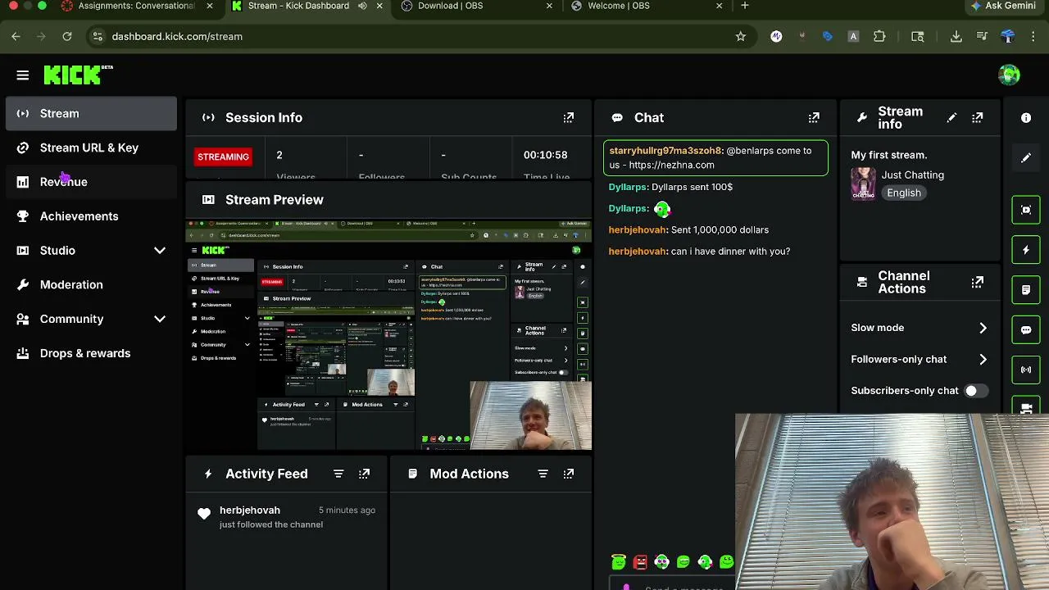Expand Followers-only chat options
The width and height of the screenshot is (1049, 590).
(x=983, y=359)
